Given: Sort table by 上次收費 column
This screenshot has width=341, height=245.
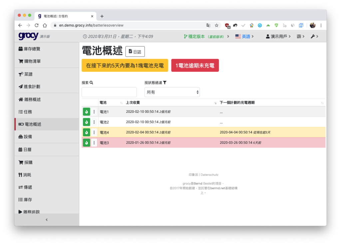Looking at the screenshot, I should tap(171, 103).
